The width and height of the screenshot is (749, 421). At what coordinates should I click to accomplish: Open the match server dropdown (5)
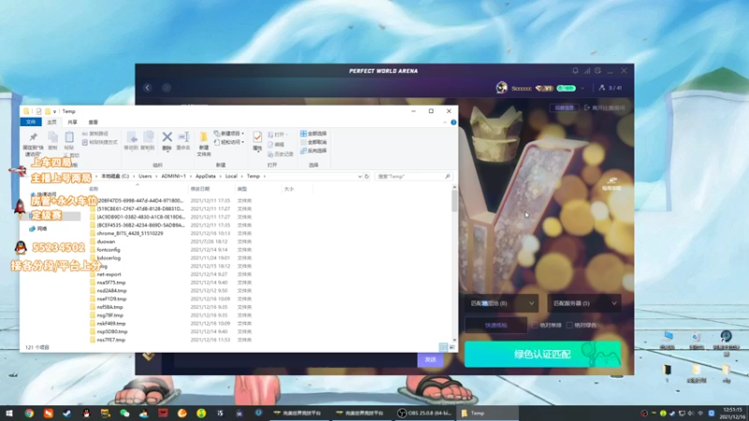tap(584, 303)
